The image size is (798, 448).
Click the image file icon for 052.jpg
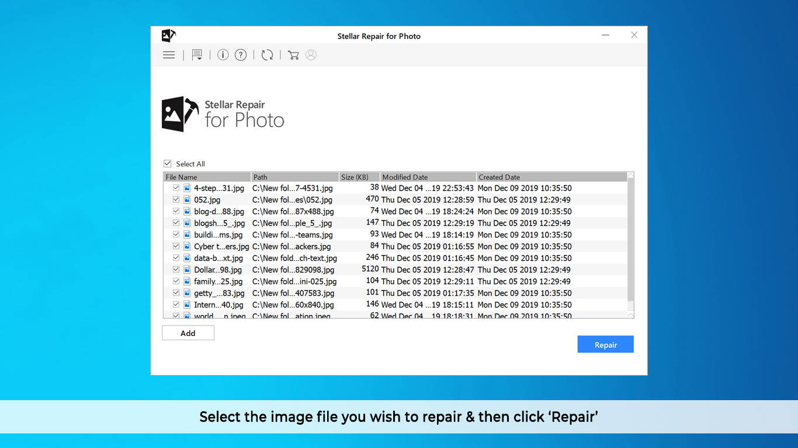(x=187, y=199)
